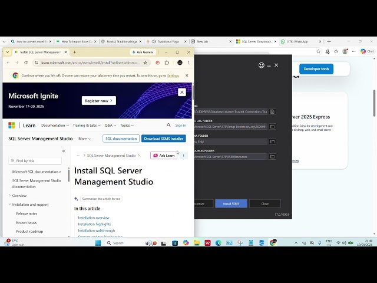
Task: Click Close button in SQL installer
Action: (265, 203)
